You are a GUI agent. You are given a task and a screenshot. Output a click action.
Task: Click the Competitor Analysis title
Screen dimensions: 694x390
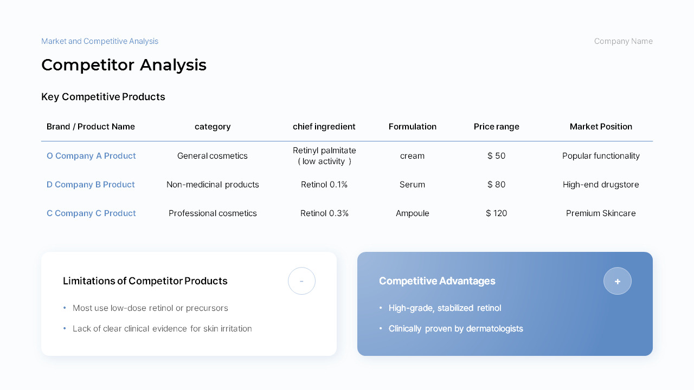click(124, 65)
